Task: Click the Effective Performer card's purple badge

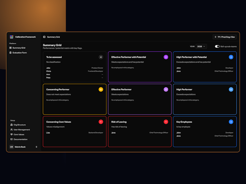Action: pos(166,90)
